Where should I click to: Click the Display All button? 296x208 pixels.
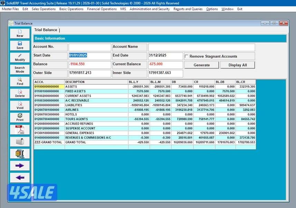[x=238, y=65]
